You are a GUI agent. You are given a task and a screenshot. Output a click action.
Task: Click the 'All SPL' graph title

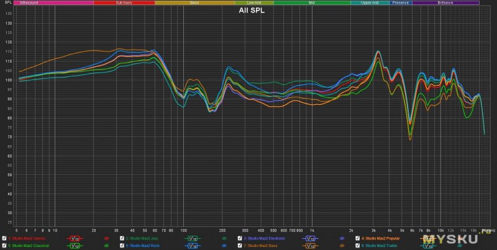point(252,11)
